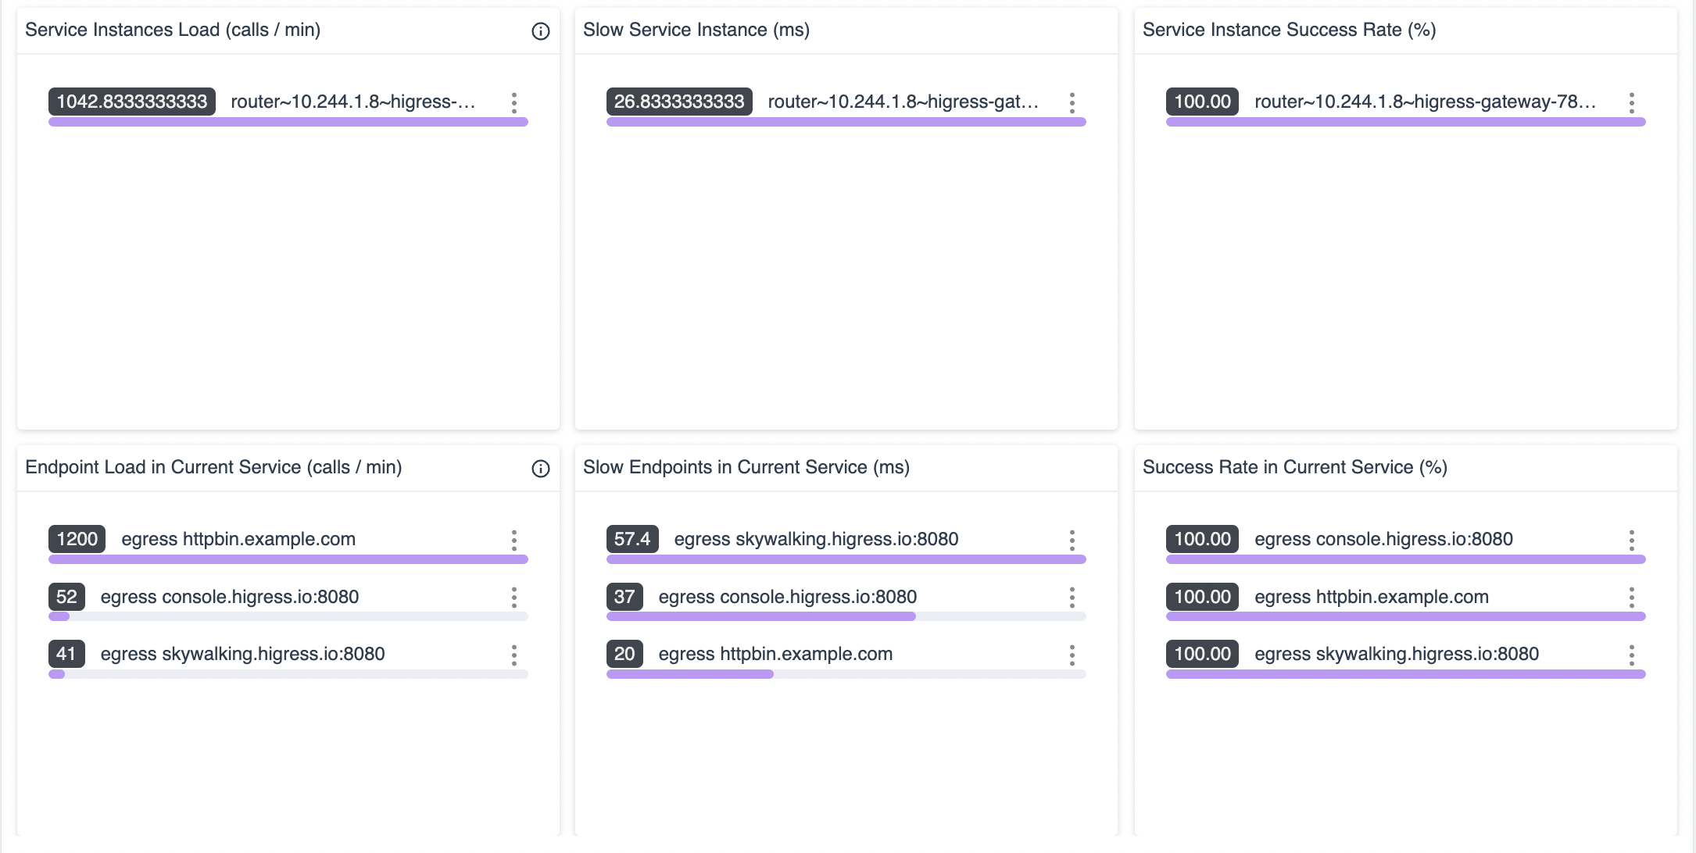This screenshot has width=1696, height=853.
Task: Open kebab menu for Service Instance Success Rate router row
Action: pyautogui.click(x=1631, y=103)
